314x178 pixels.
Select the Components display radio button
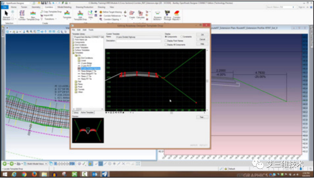pos(166,37)
